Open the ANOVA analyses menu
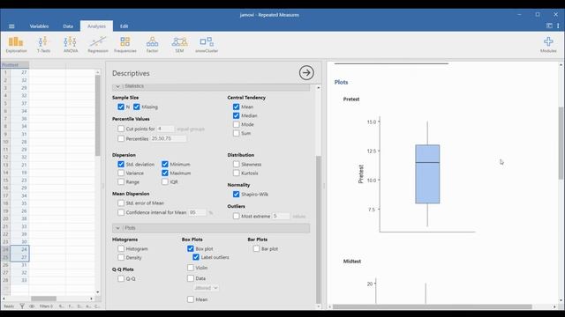The height and width of the screenshot is (317, 565). [x=71, y=45]
